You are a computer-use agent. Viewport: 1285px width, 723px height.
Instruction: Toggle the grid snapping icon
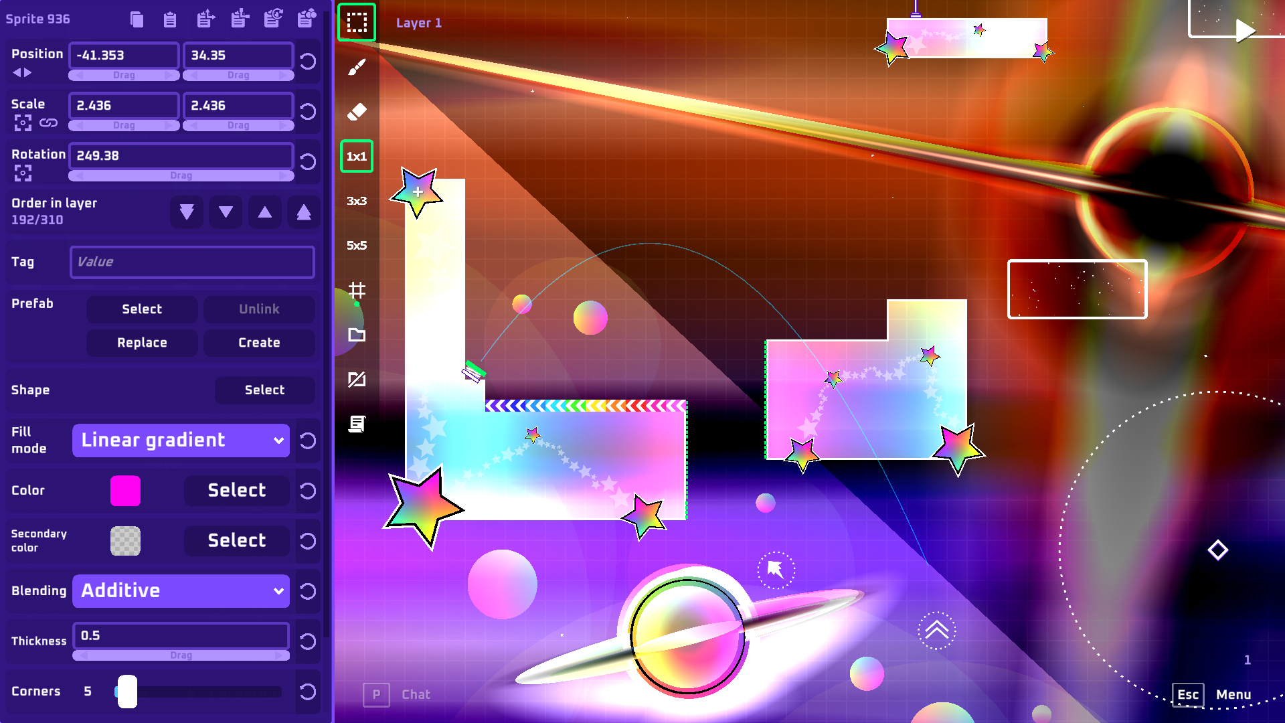(x=357, y=290)
